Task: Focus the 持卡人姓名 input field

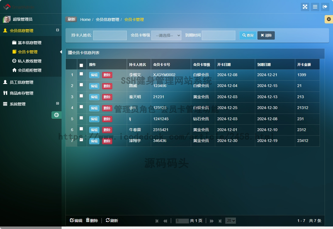Action: [110, 35]
